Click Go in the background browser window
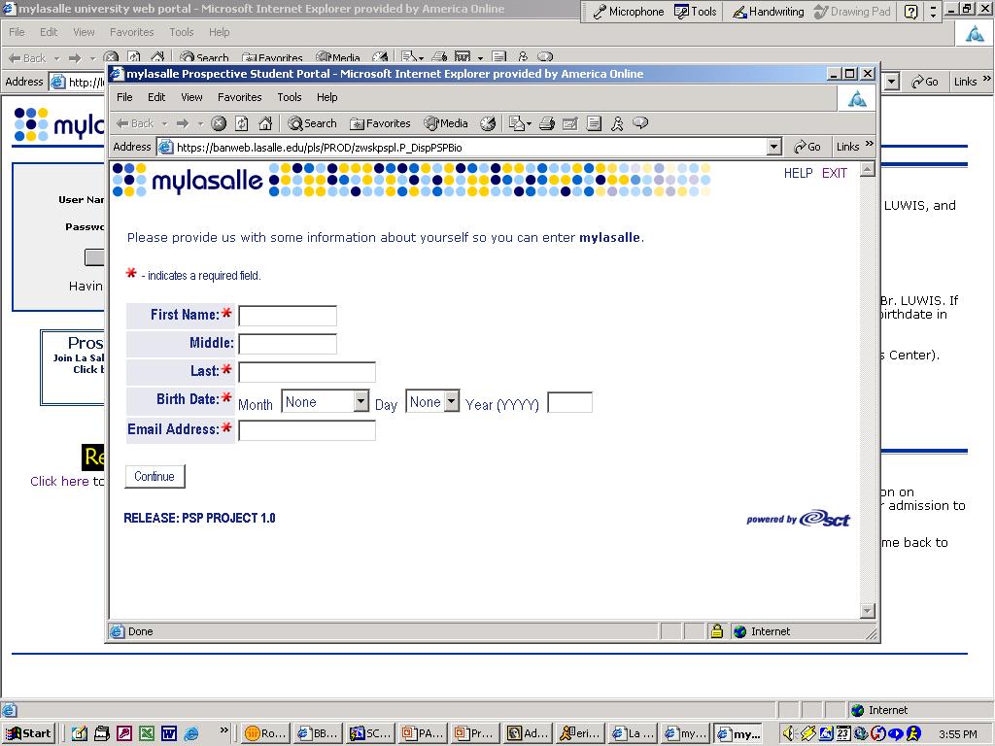Image resolution: width=995 pixels, height=746 pixels. click(925, 82)
